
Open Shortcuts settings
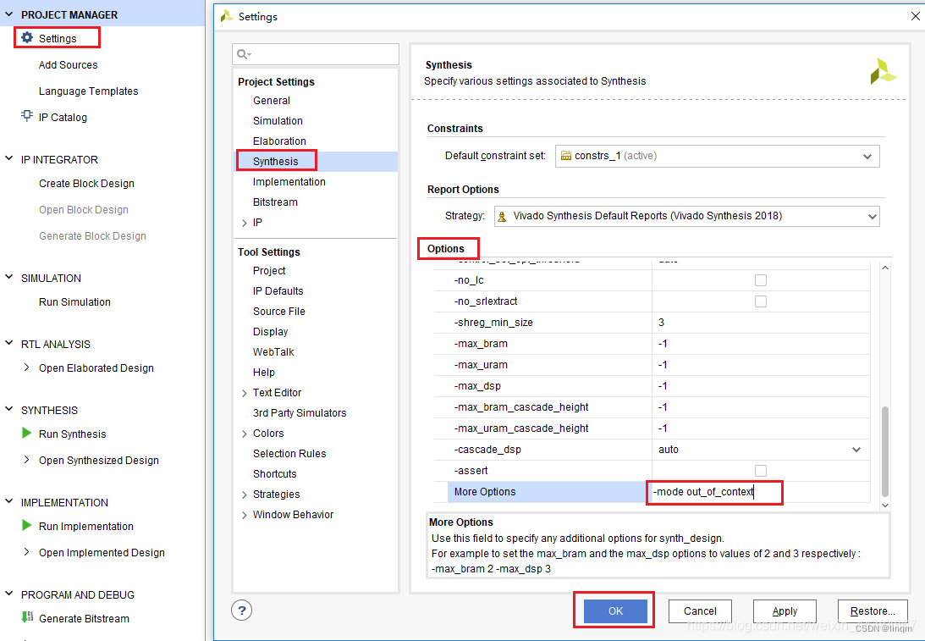(275, 474)
